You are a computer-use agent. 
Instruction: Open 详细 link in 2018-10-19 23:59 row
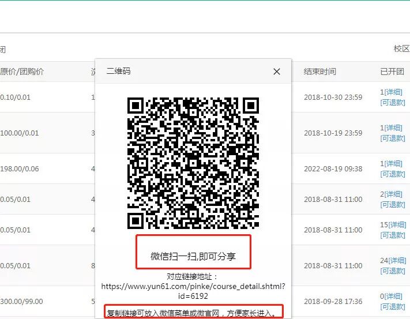click(x=393, y=128)
